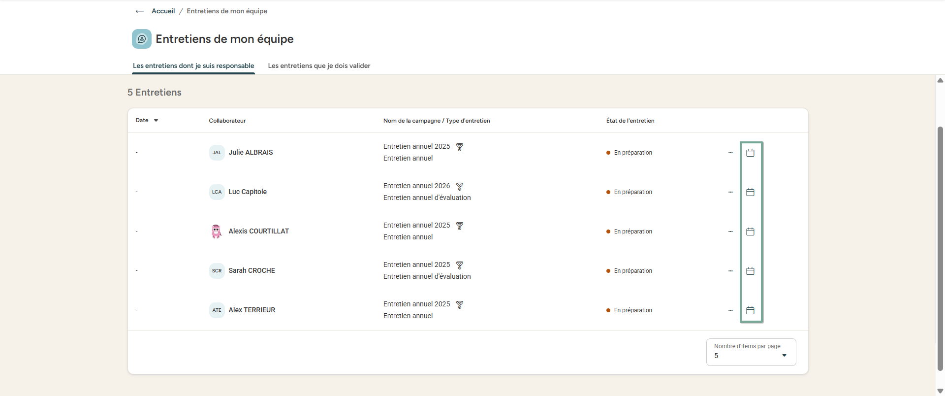Click Alexis COURTILLAT's avatar picture
This screenshot has width=945, height=396.
[x=217, y=231]
